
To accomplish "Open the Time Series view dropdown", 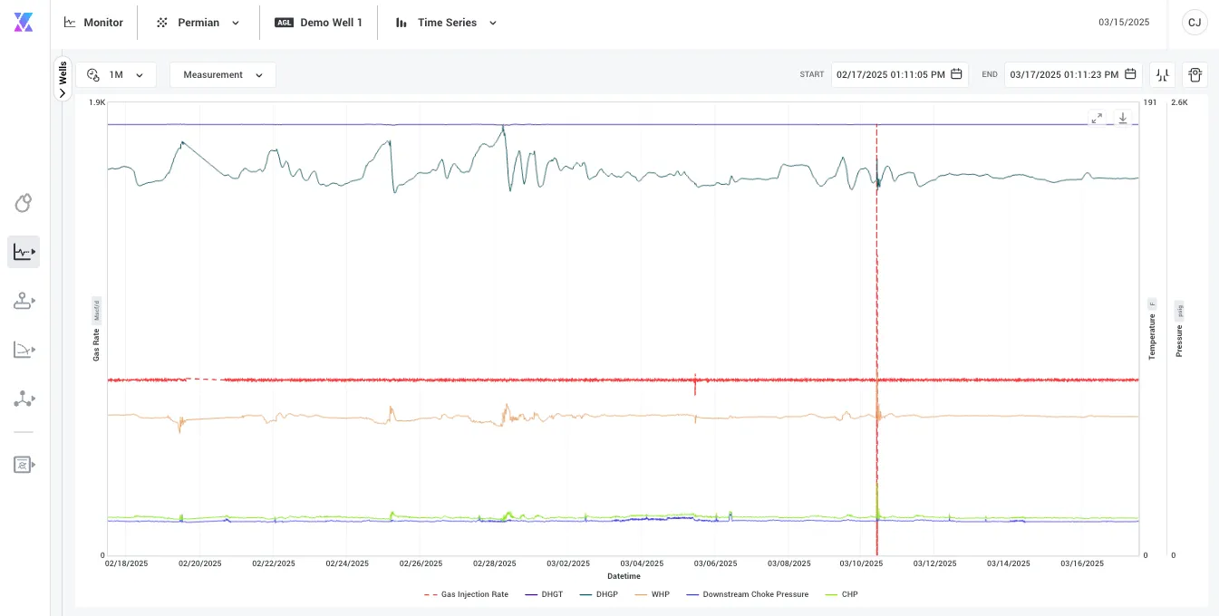I will [x=446, y=23].
